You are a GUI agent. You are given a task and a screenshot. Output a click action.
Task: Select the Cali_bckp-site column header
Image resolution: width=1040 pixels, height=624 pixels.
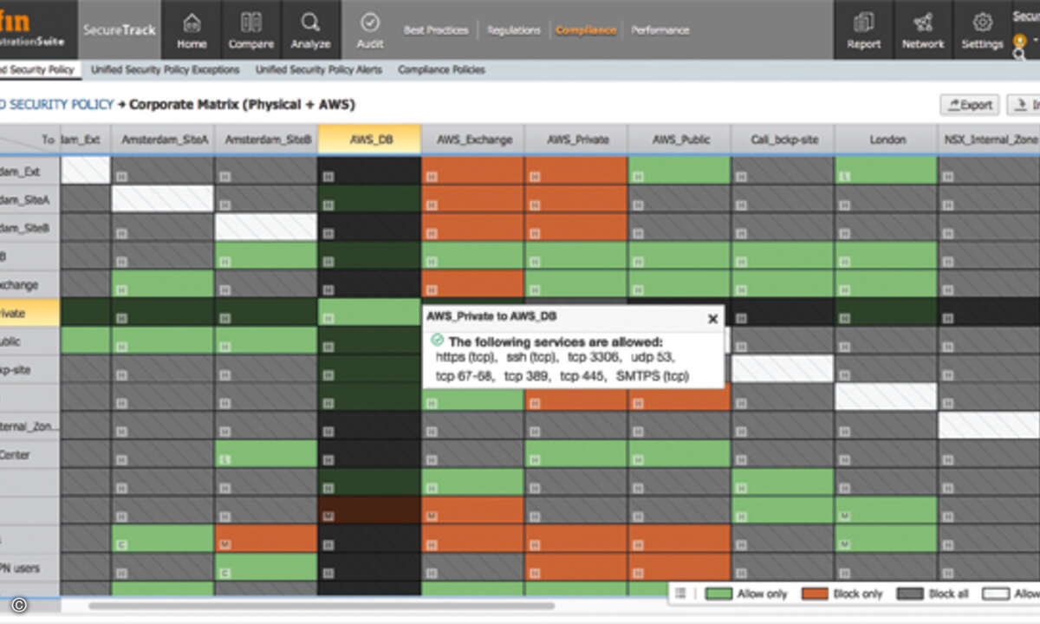tap(783, 139)
